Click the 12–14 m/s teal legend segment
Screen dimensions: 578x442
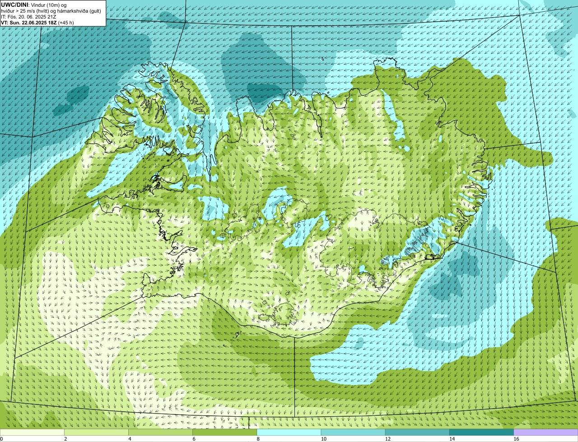click(417, 432)
